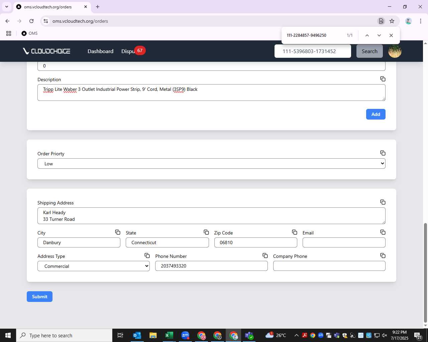Copy the Phone Number value
Viewport: 428px width, 342px height.
[265, 255]
